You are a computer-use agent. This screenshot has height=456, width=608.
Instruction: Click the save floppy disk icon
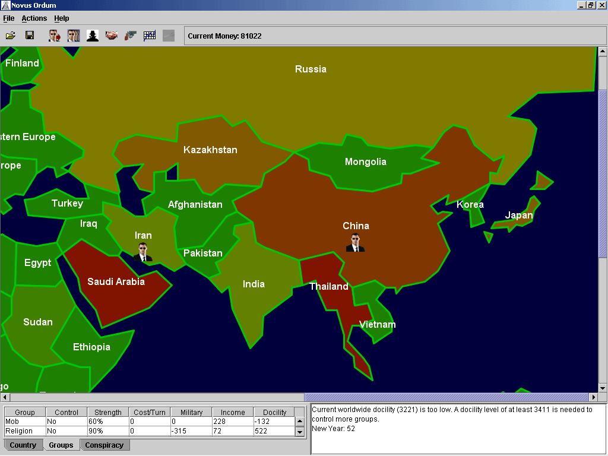point(30,36)
